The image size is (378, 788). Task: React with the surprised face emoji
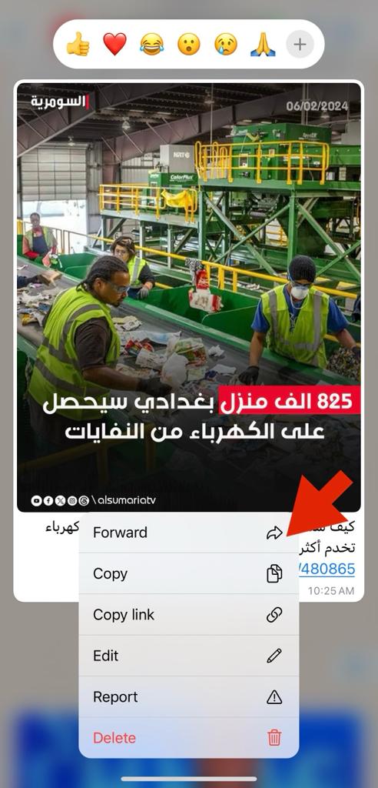(x=189, y=45)
